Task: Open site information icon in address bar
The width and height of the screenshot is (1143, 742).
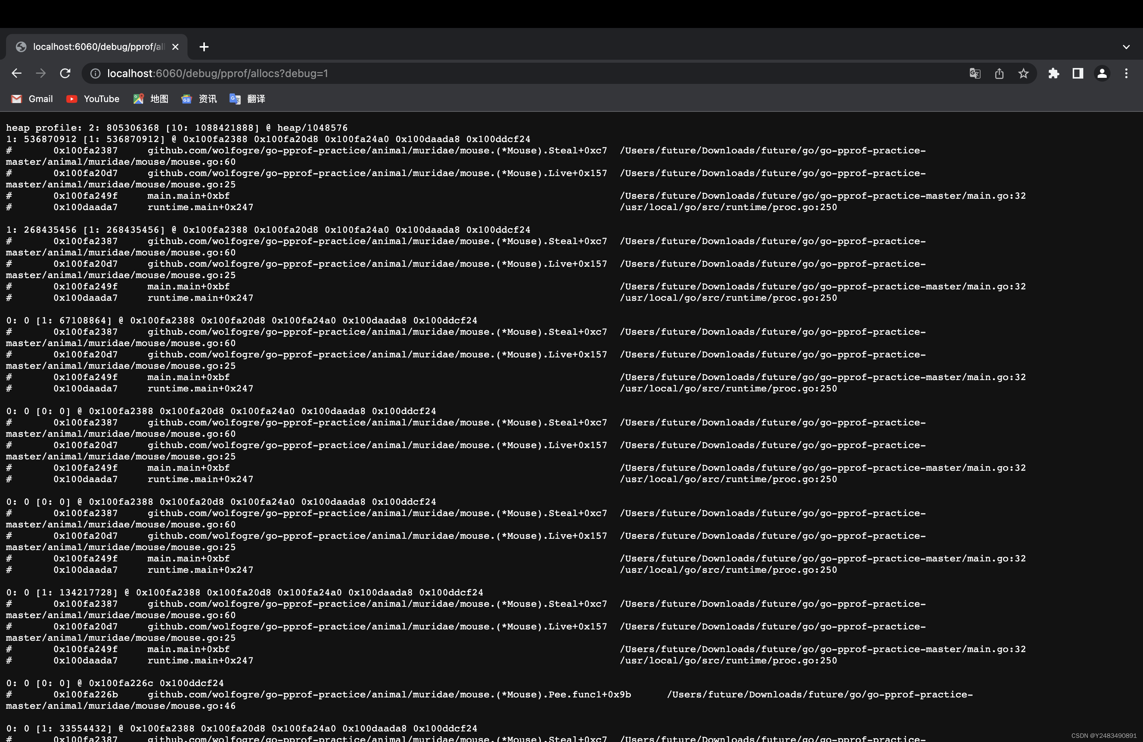Action: (96, 73)
